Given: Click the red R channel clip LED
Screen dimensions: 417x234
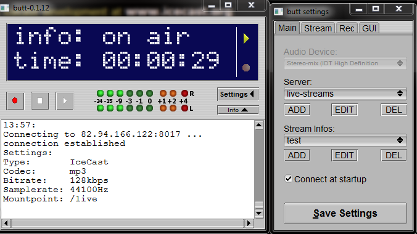Looking at the screenshot, I should [184, 93].
